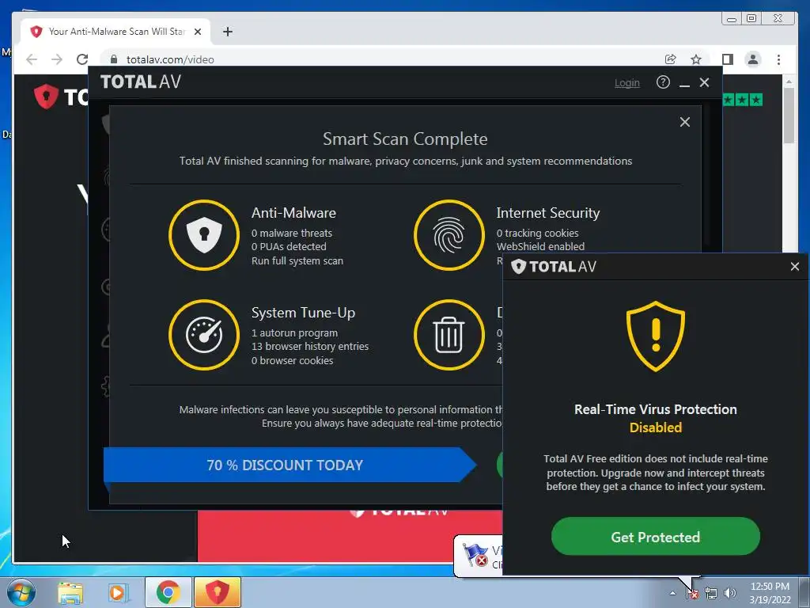
Task: Select the Your Anti-Malware Scan tab
Action: pos(115,32)
